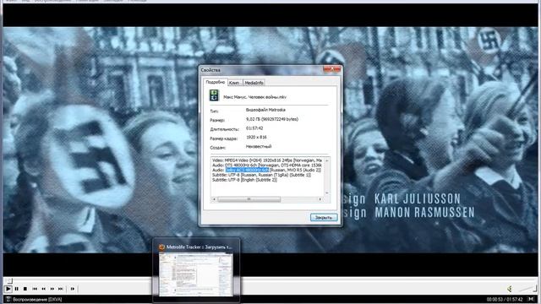Mute audio with the speaker icon
Image resolution: width=541 pixels, height=304 pixels.
[510, 289]
